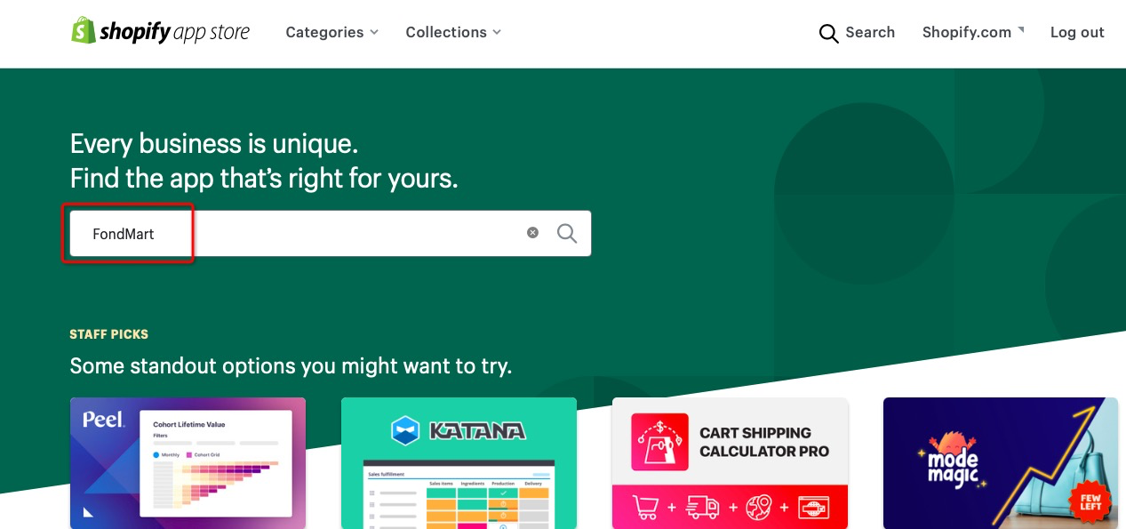Open the Shopify app store logo
The height and width of the screenshot is (529, 1126).
tap(160, 32)
